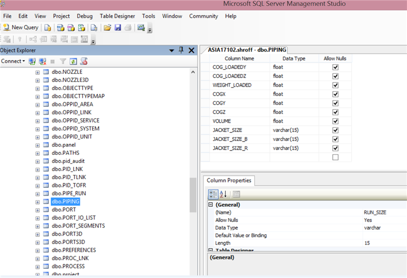The image size is (407, 278).
Task: Click the Generate Change Script icon
Action: pyautogui.click(x=7, y=39)
